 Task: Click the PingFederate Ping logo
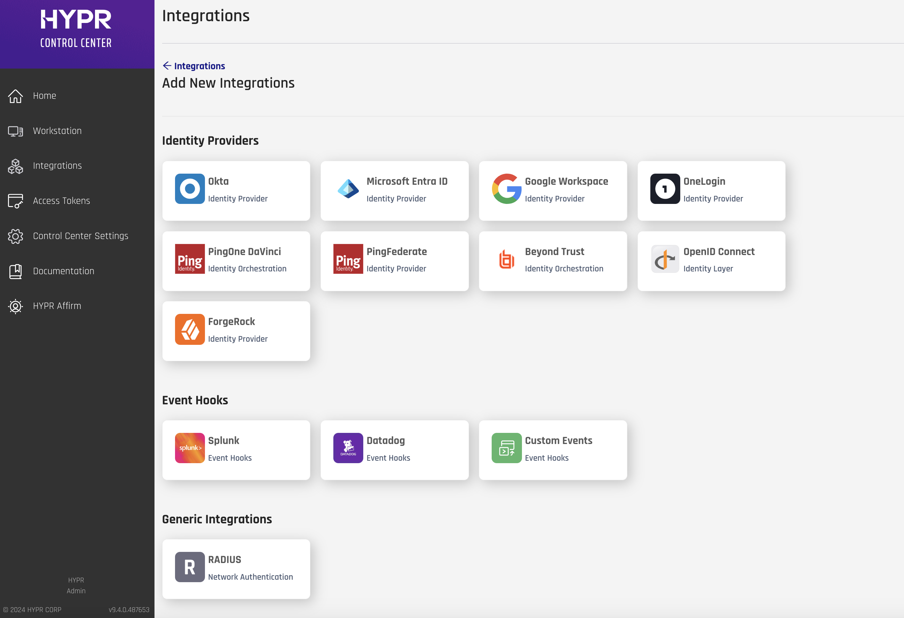coord(348,259)
